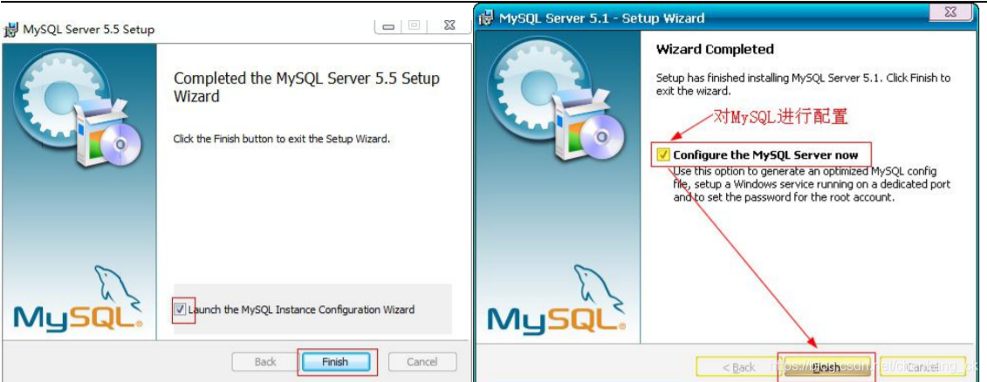Click the 'Wizard Completed' heading text

tap(715, 49)
